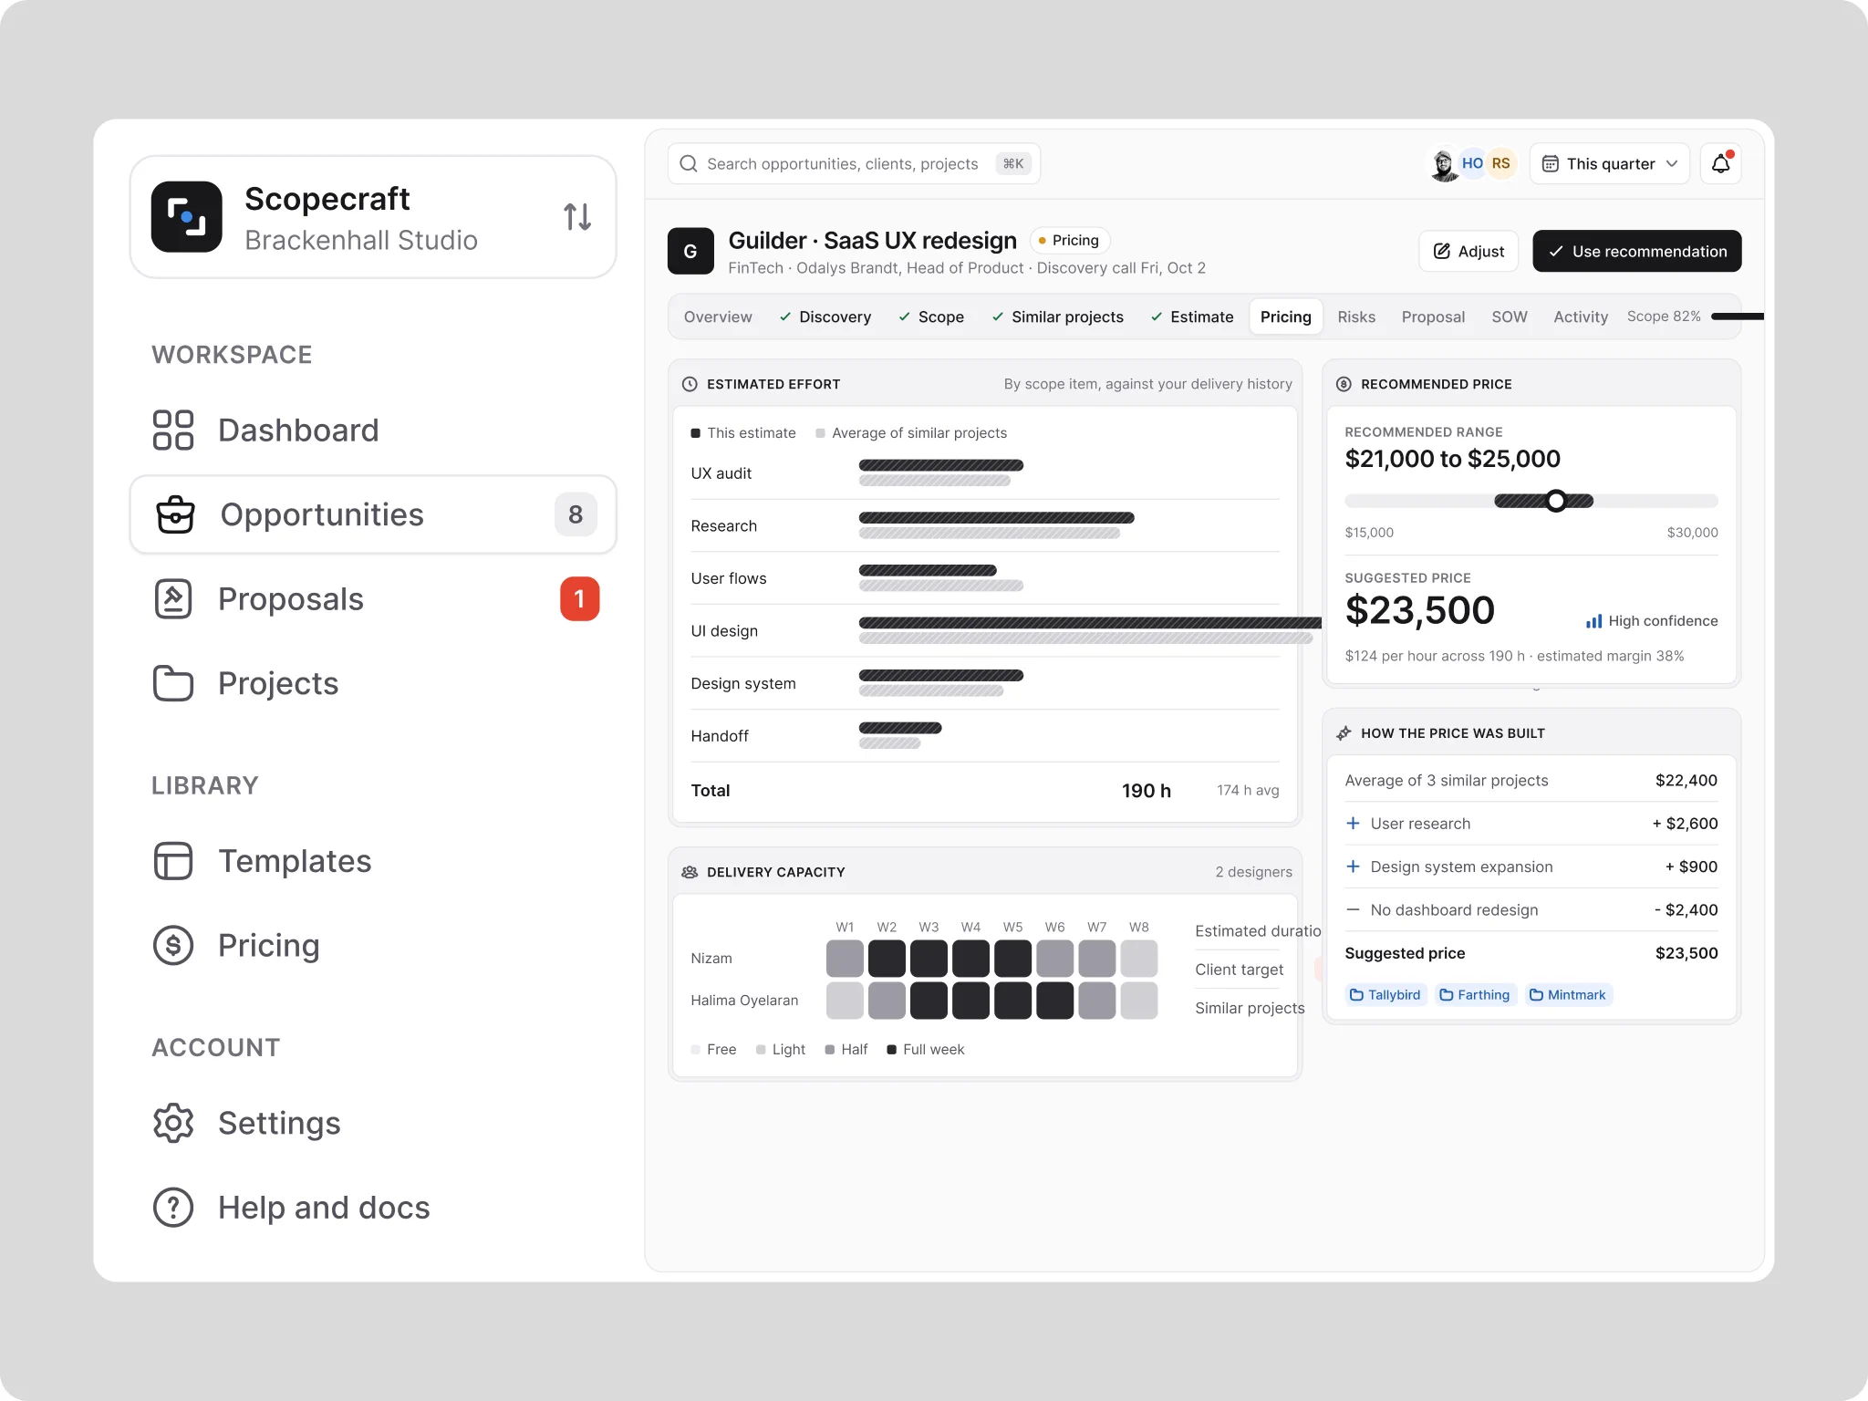Click the Scopecraft logo icon
Viewport: 1868px width, 1401px height.
pos(187,217)
